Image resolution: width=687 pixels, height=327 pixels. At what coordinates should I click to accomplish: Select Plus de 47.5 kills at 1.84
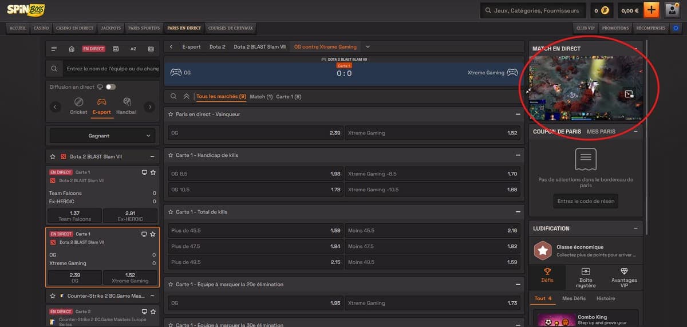[x=255, y=246]
